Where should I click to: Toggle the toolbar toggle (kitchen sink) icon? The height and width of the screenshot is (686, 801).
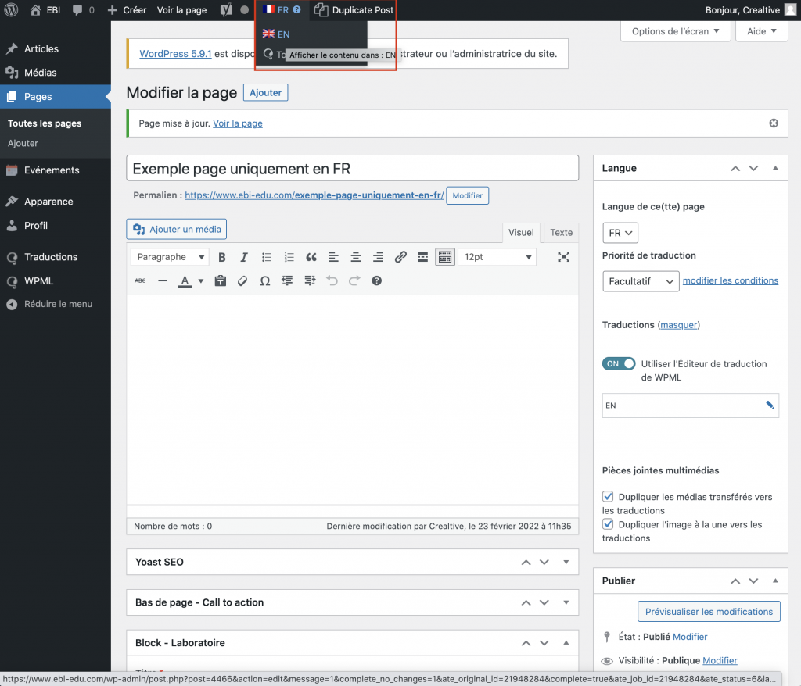point(445,257)
